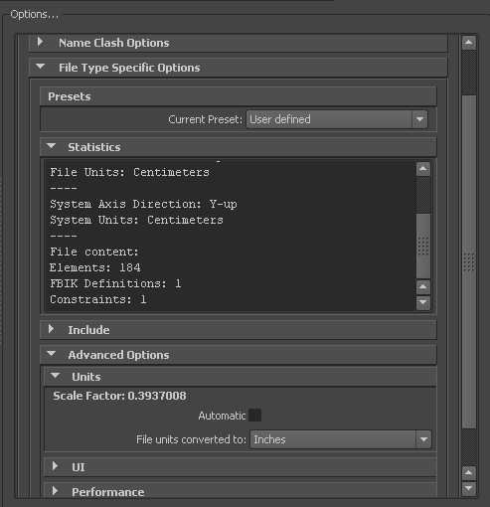The height and width of the screenshot is (507, 490).
Task: Click the outer panel bottom scroll down arrow
Action: [469, 488]
